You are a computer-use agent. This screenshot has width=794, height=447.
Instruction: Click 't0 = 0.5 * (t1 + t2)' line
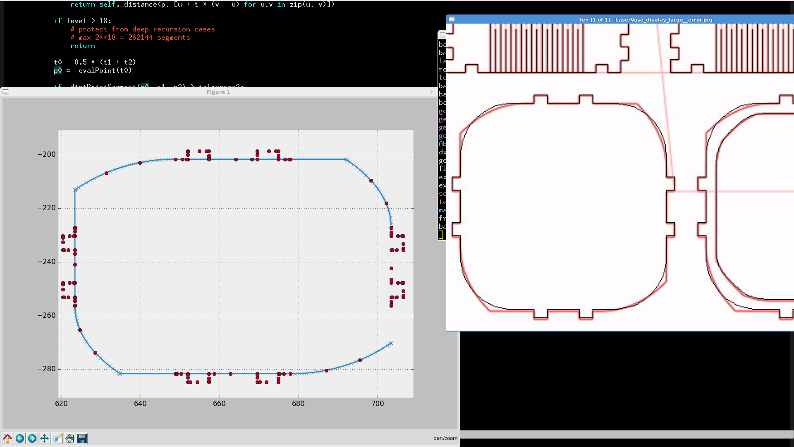point(95,62)
